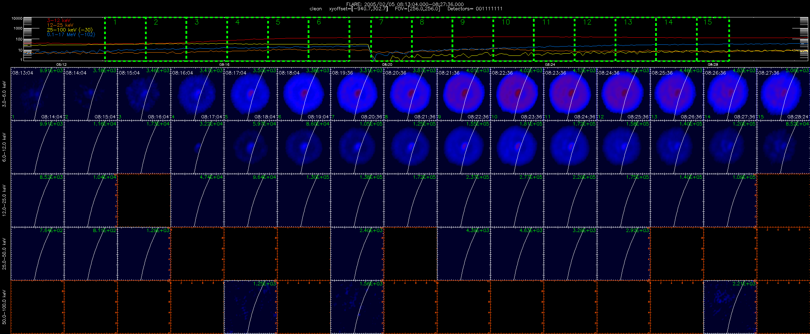810x334 pixels.
Task: Select time interval 8 in the light curve
Action: click(432, 39)
